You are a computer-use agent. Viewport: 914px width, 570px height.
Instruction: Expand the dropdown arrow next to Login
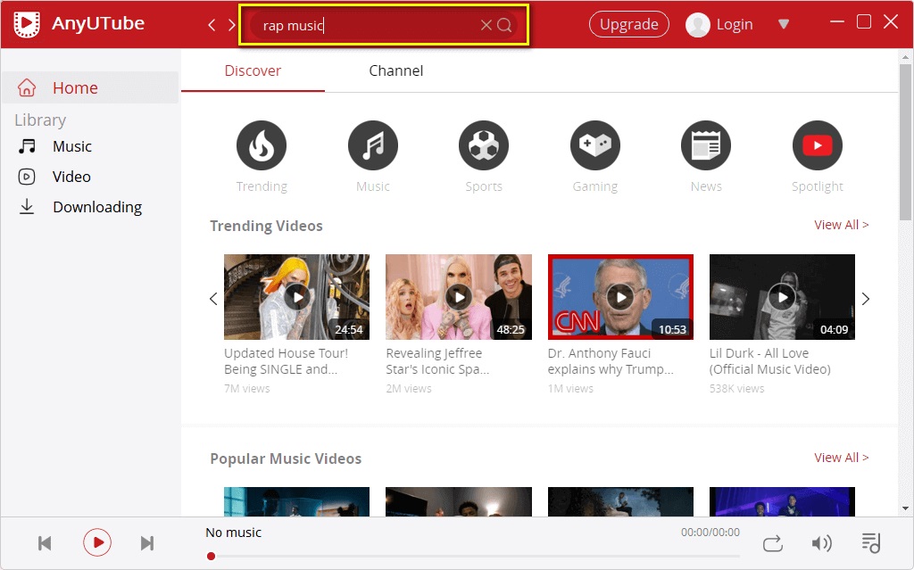click(x=784, y=24)
